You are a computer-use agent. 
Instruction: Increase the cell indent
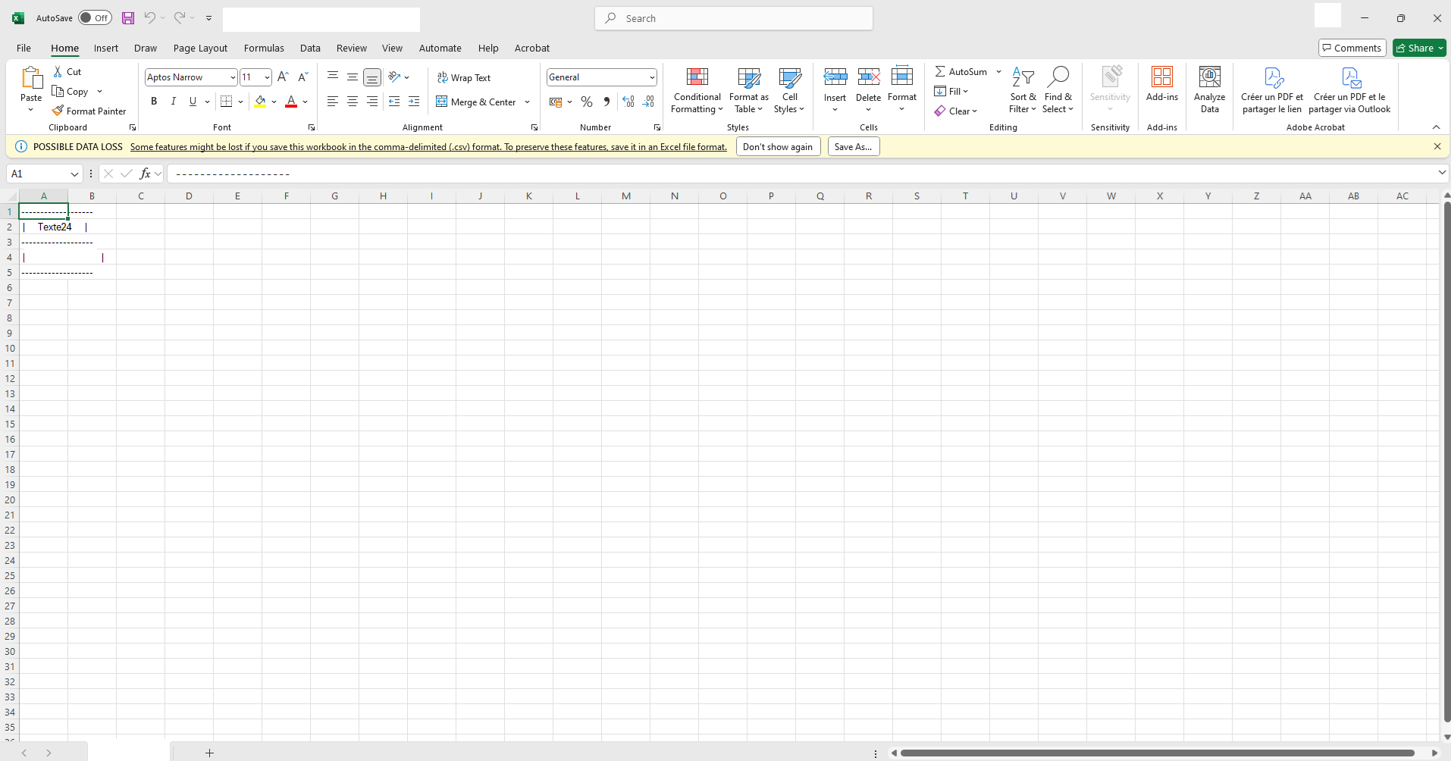pyautogui.click(x=414, y=101)
